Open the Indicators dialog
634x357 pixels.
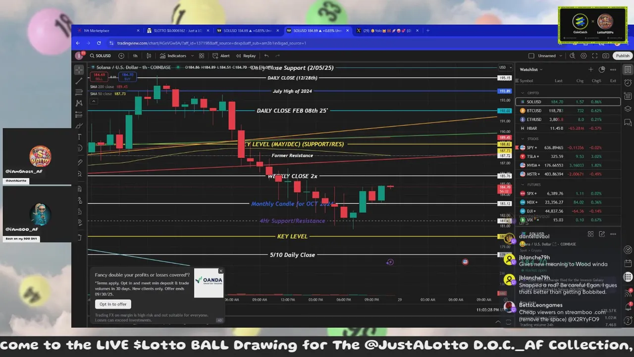173,56
